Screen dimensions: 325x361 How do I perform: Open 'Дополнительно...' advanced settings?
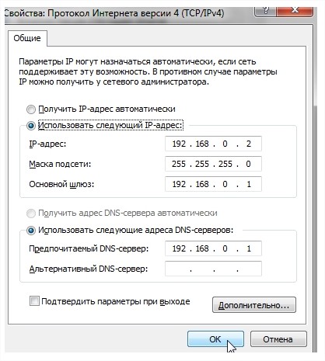(254, 305)
